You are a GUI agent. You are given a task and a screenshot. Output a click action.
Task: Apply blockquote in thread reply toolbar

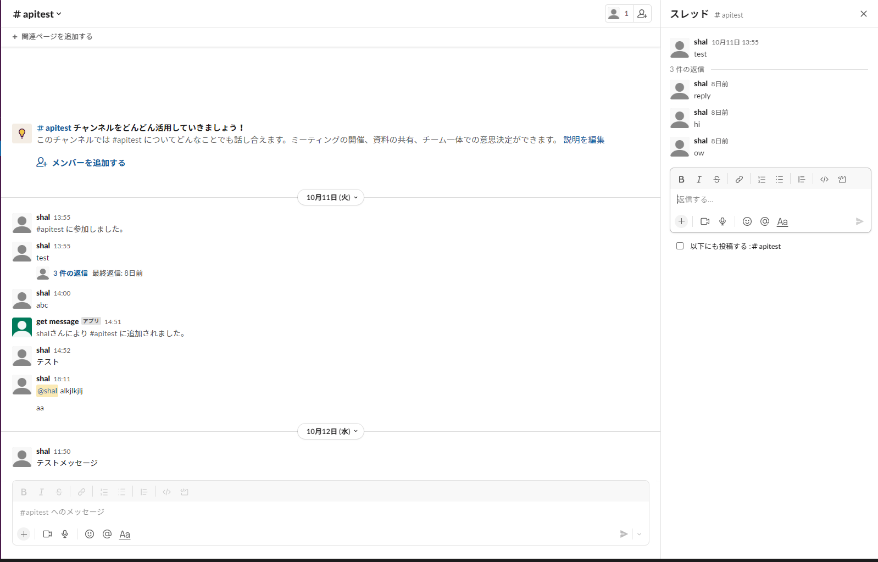tap(802, 180)
